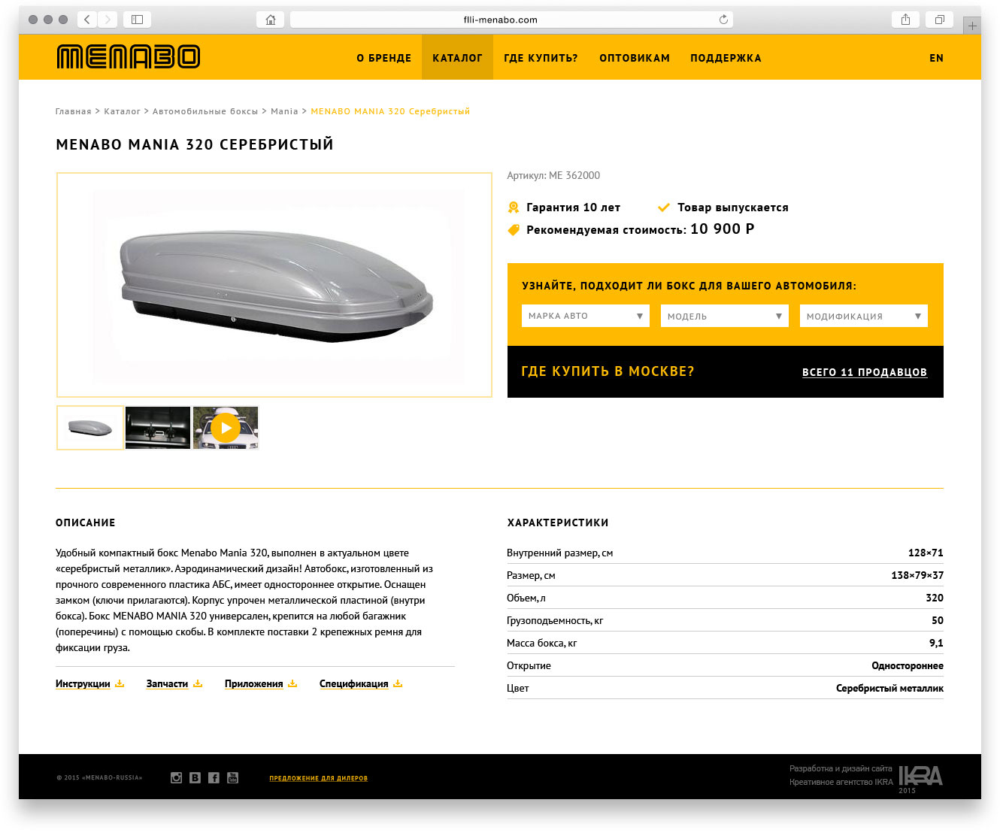Click the flli-menabo.com address bar
1000x833 pixels.
tap(511, 20)
